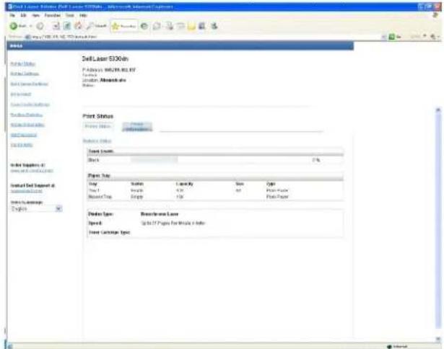The image size is (444, 349).
Task: Open the File menu
Action: click(12, 15)
